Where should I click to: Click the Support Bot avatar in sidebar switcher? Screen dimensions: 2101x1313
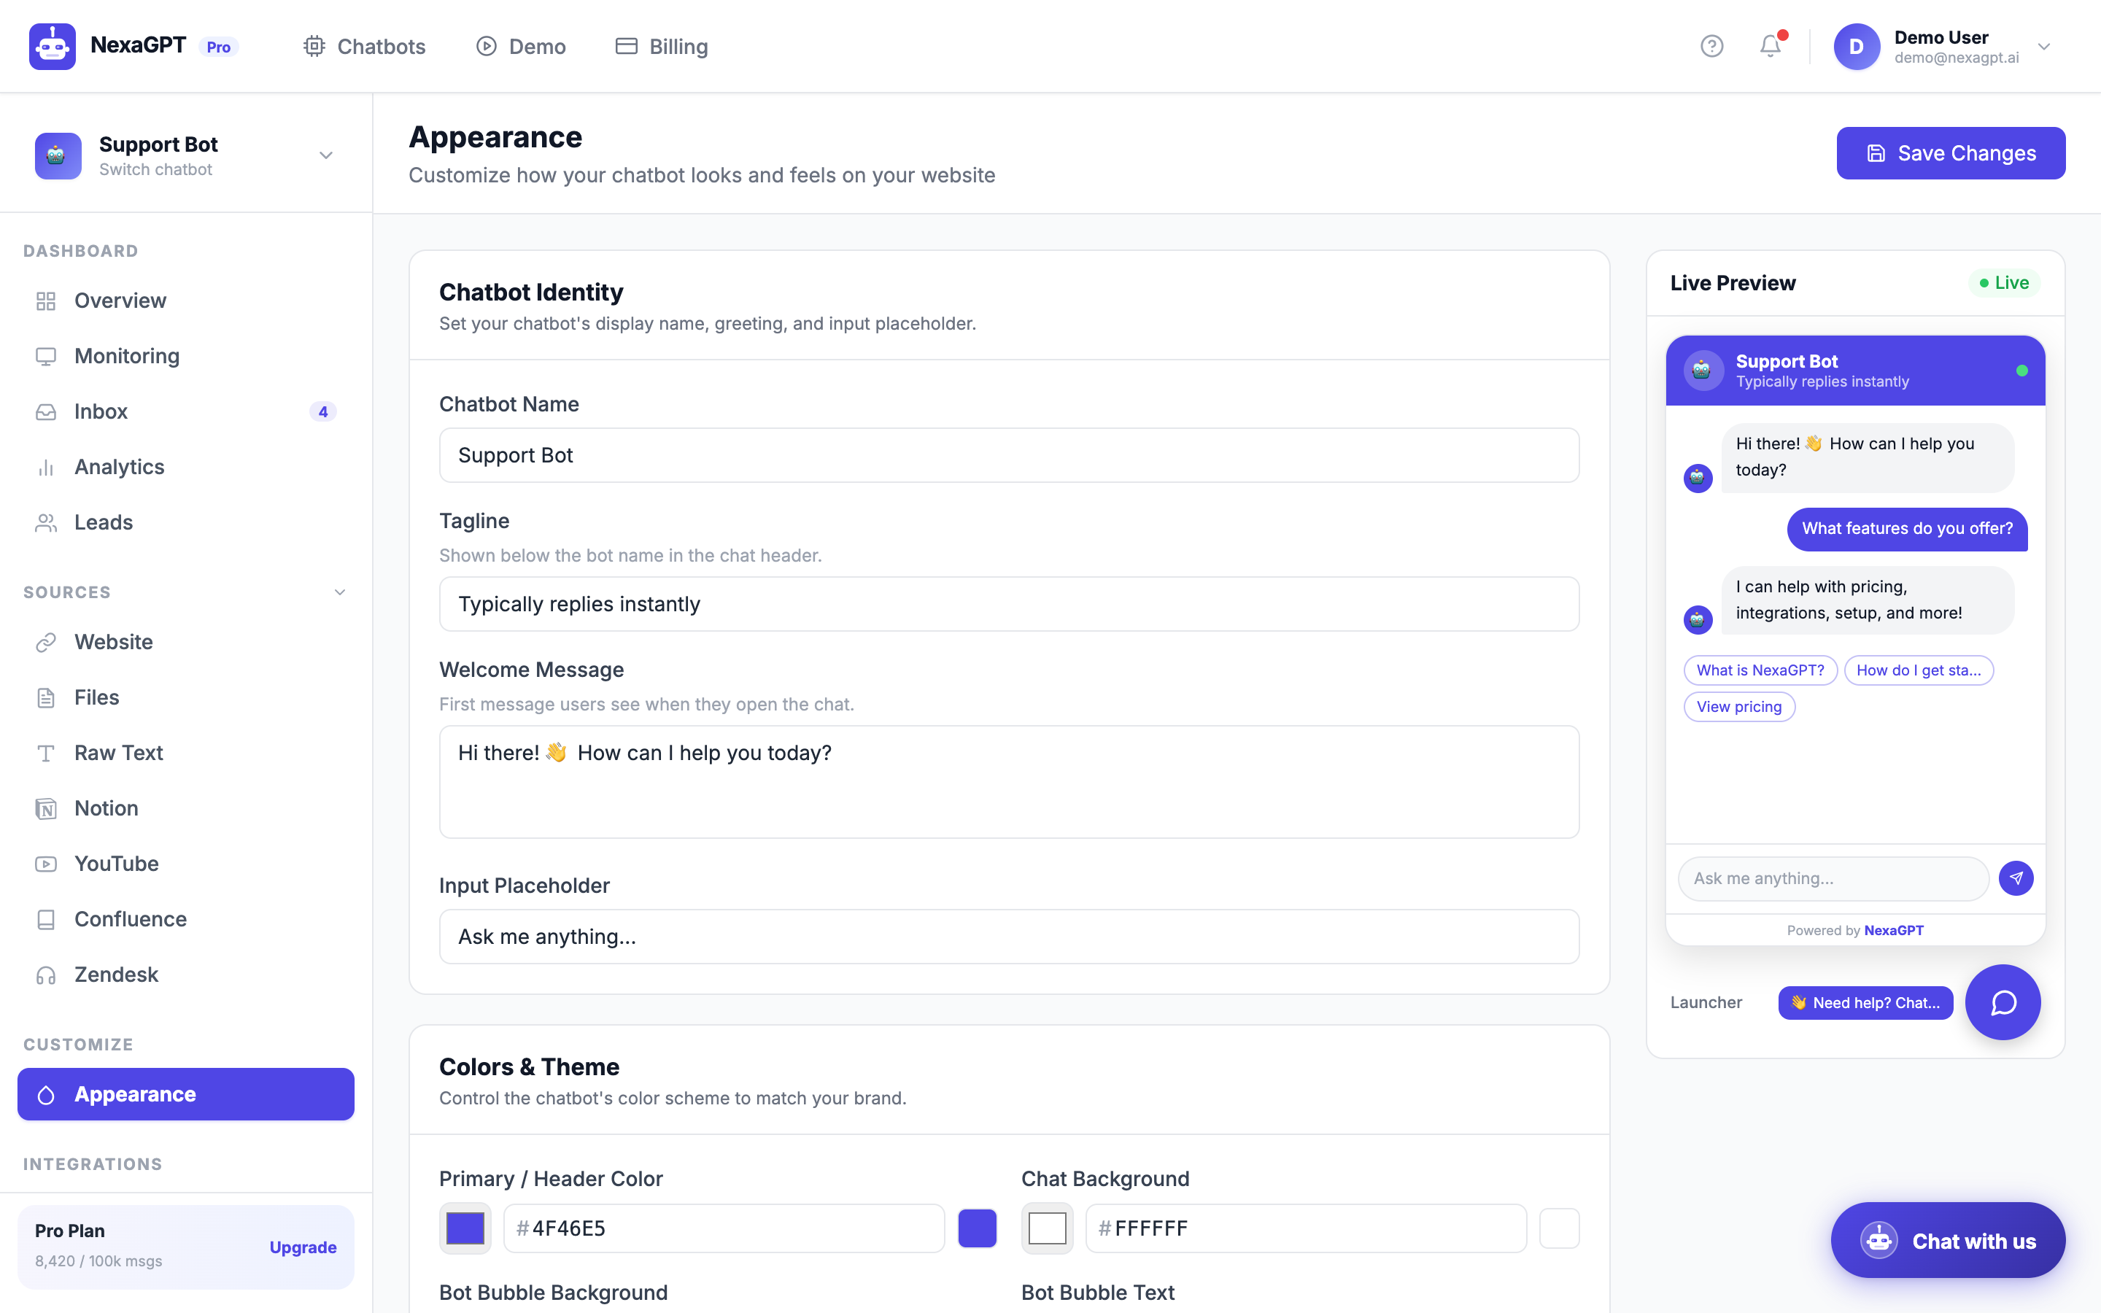tap(58, 155)
